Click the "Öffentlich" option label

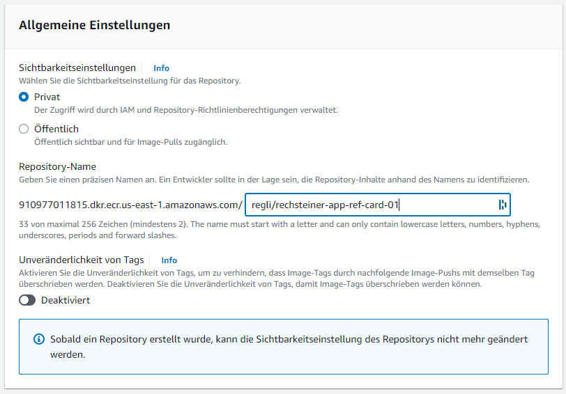pos(56,129)
